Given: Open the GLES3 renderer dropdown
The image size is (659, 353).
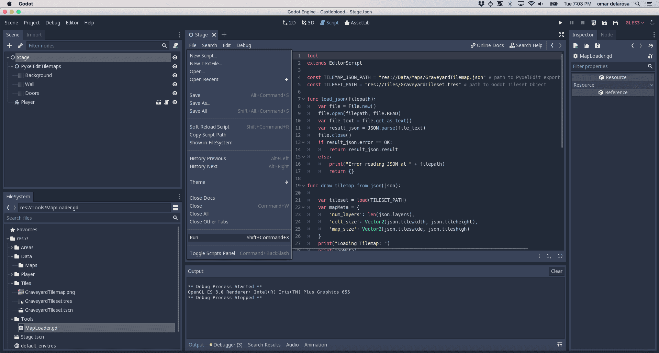Looking at the screenshot, I should (634, 23).
